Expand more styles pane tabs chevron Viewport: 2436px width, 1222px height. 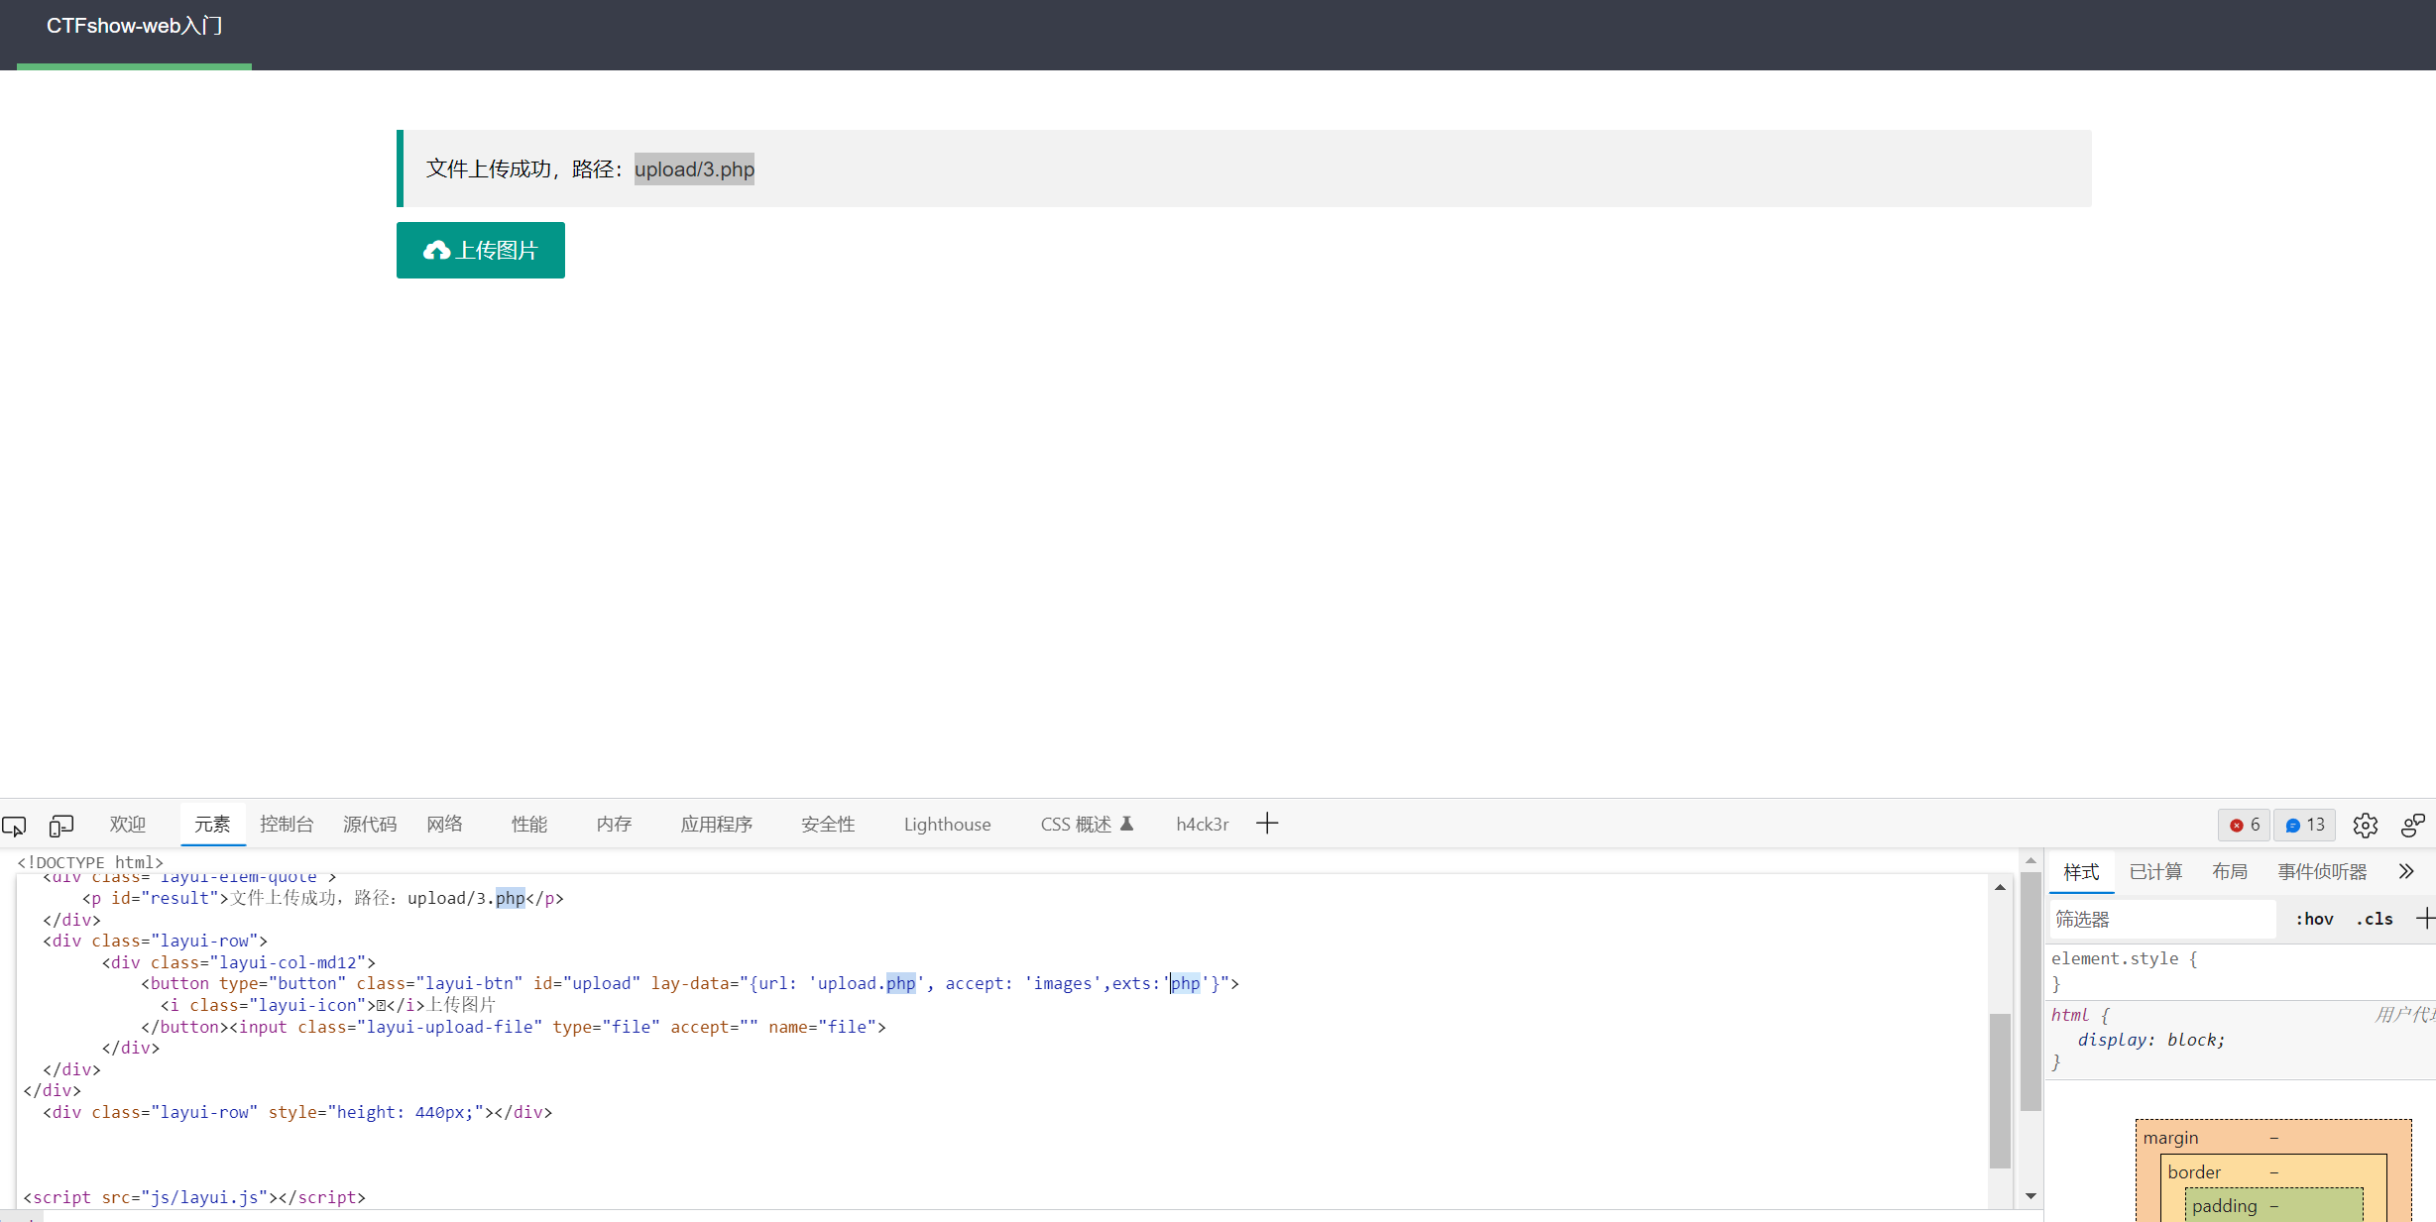2406,871
